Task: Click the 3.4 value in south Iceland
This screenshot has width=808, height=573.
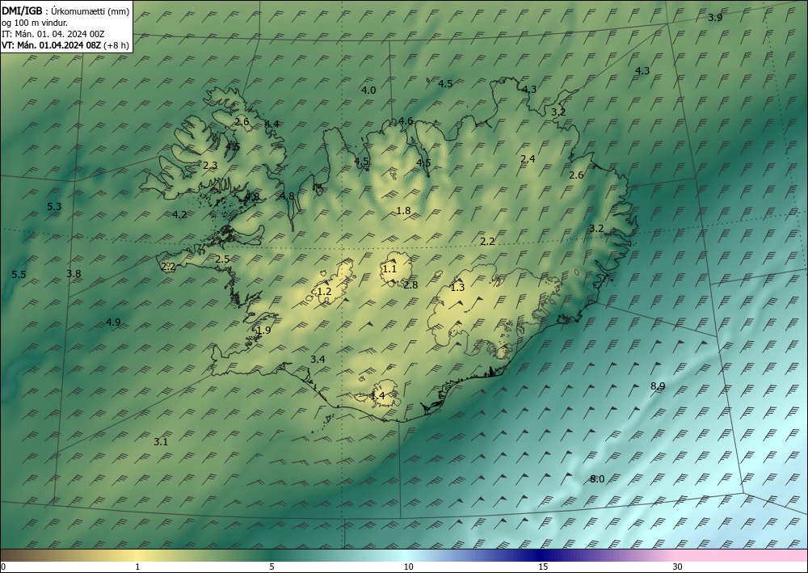Action: [x=318, y=359]
